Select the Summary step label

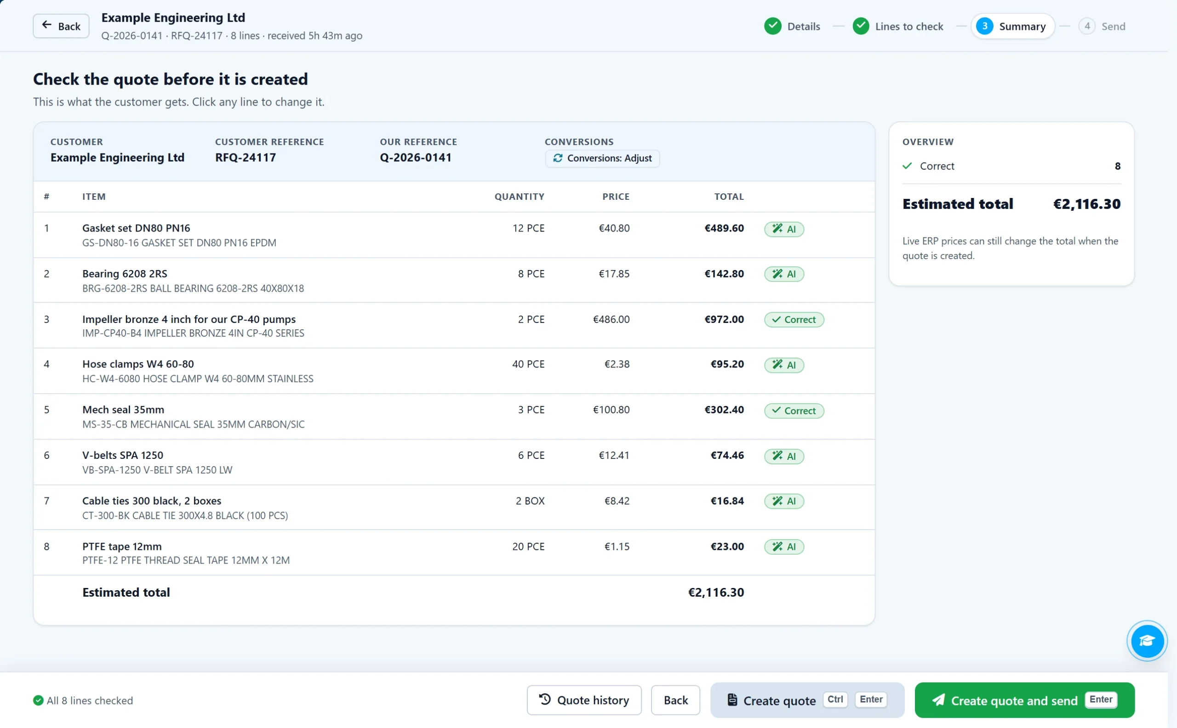click(1022, 27)
